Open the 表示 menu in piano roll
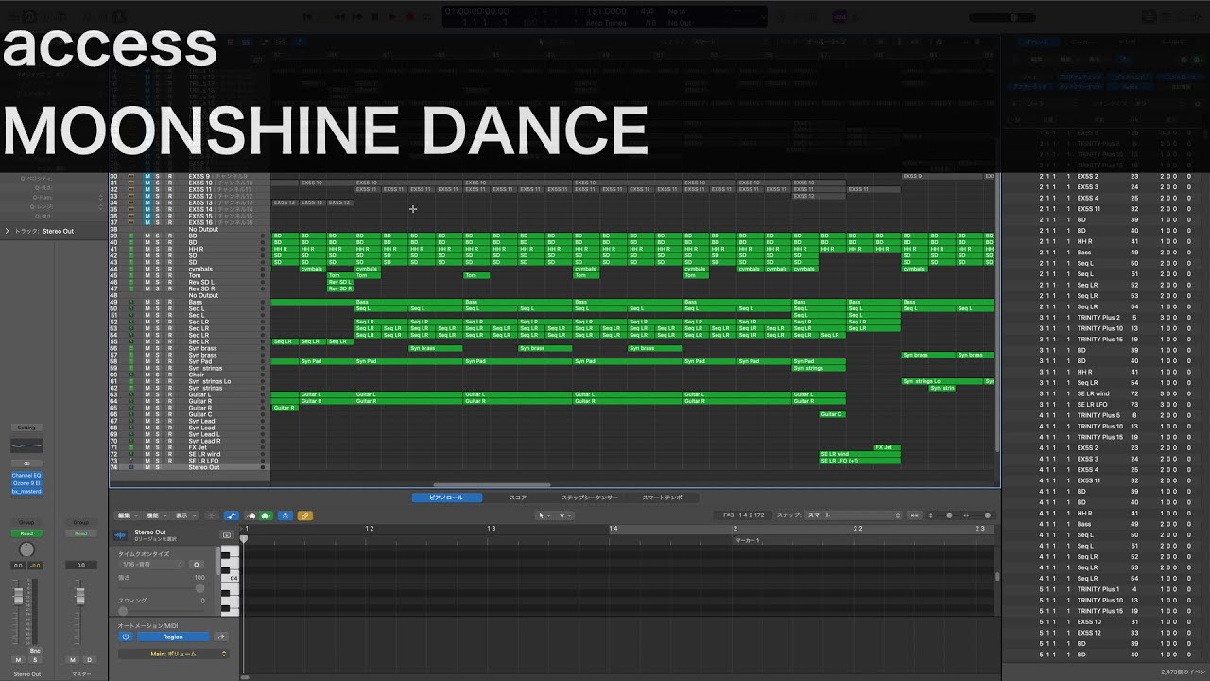Viewport: 1210px width, 681px height. (x=183, y=515)
